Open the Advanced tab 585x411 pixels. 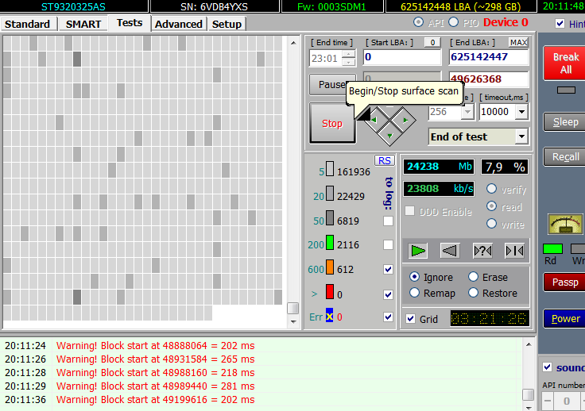(179, 24)
